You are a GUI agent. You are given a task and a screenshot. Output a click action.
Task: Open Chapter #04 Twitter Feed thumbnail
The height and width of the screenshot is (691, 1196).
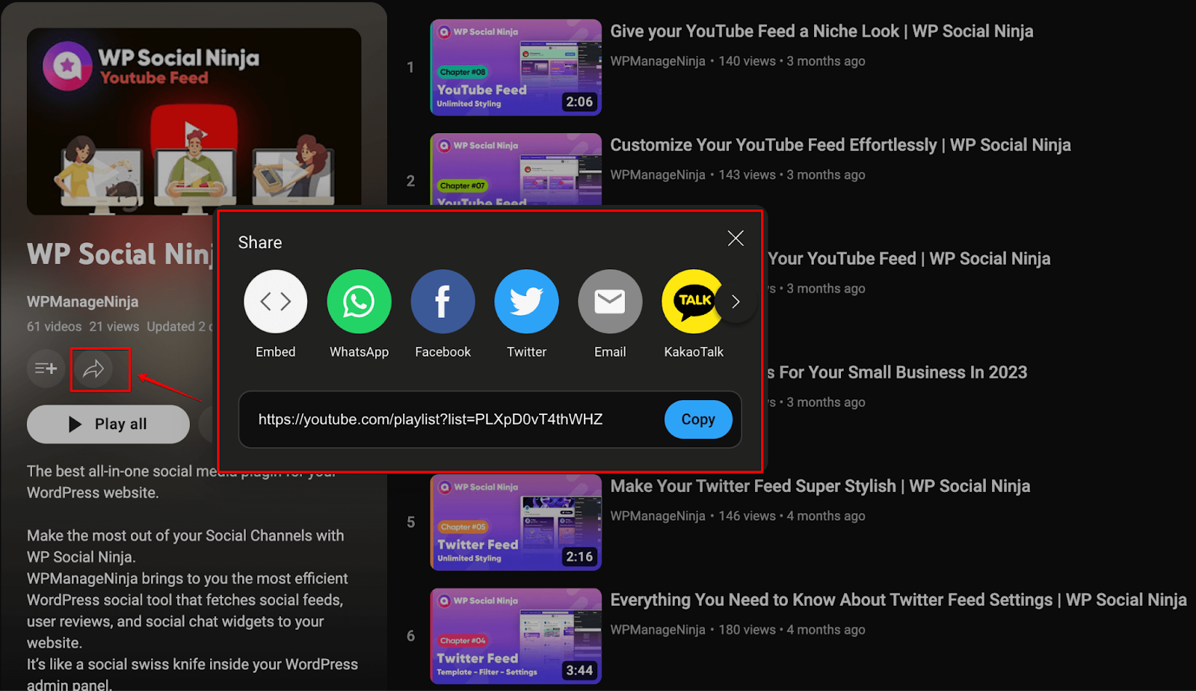[516, 636]
